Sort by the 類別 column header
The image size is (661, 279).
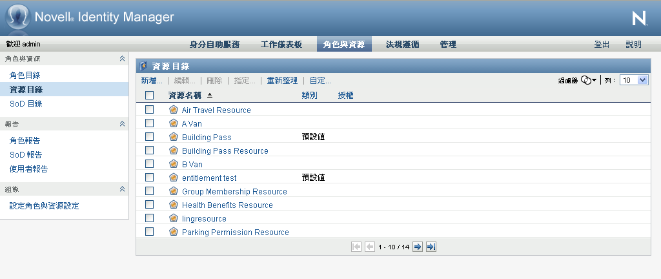[309, 96]
